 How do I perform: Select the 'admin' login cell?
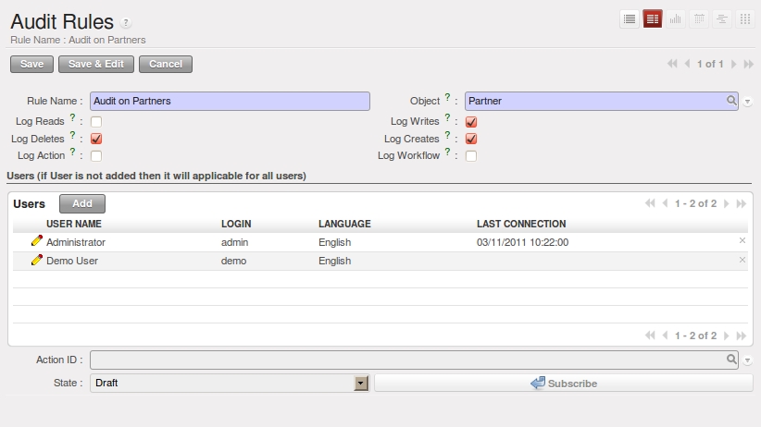[x=234, y=242]
